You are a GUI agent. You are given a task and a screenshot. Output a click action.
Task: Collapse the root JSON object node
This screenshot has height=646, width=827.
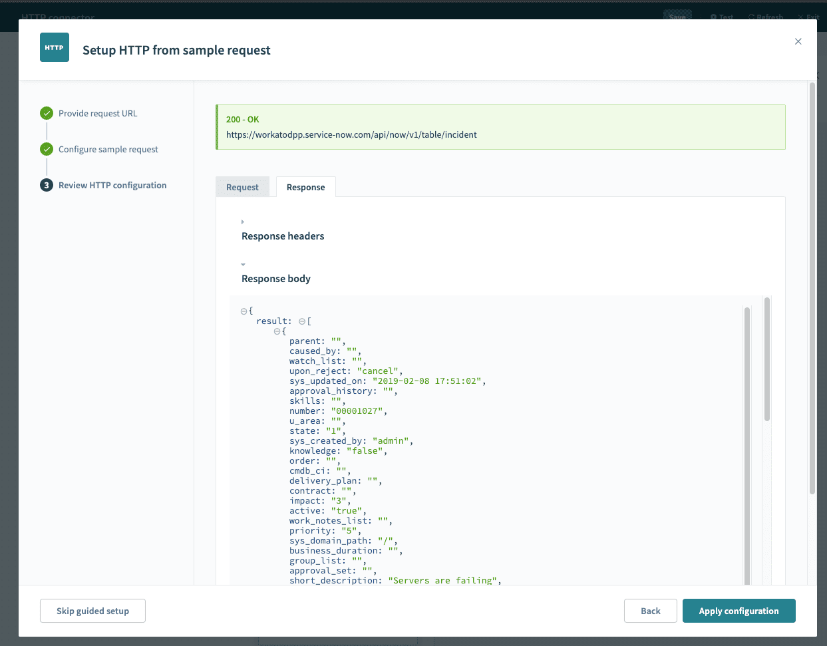pyautogui.click(x=244, y=311)
